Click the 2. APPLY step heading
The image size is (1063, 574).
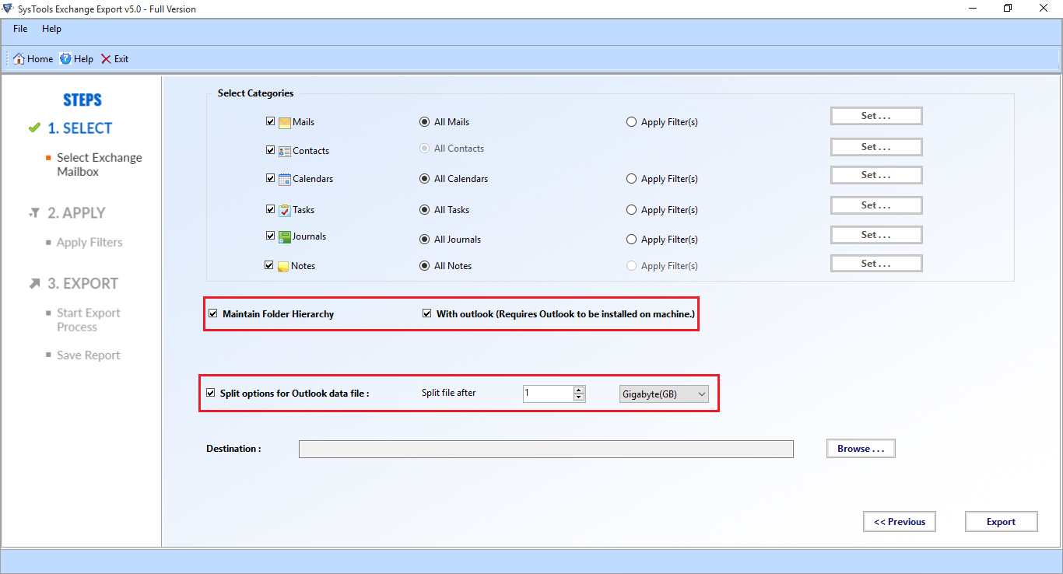click(x=76, y=213)
